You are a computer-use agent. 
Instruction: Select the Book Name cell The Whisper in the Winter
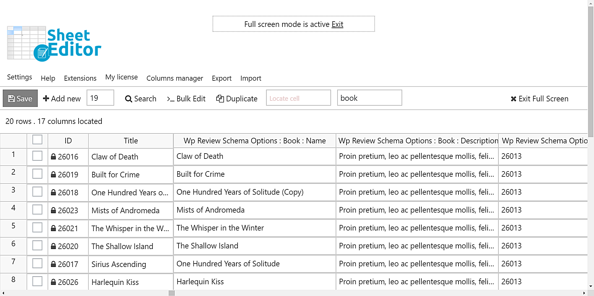(x=255, y=228)
